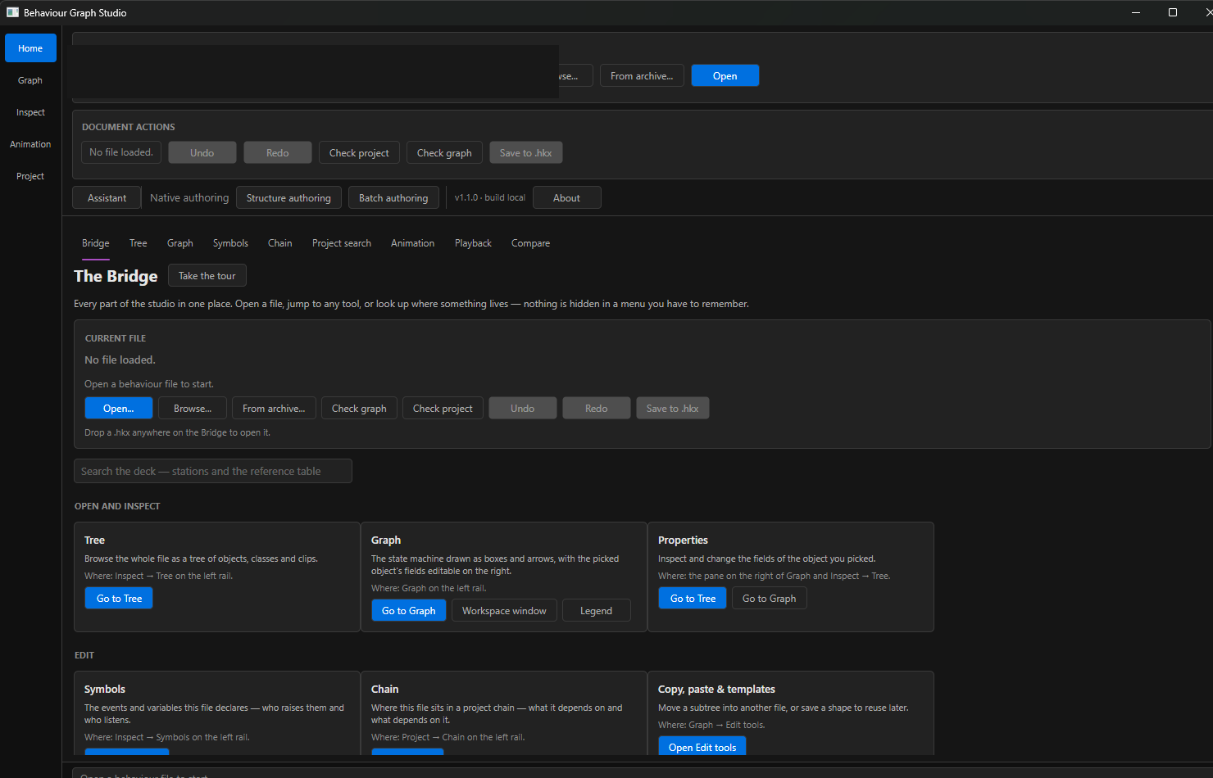Click Browse... in the Current File panel

(193, 409)
